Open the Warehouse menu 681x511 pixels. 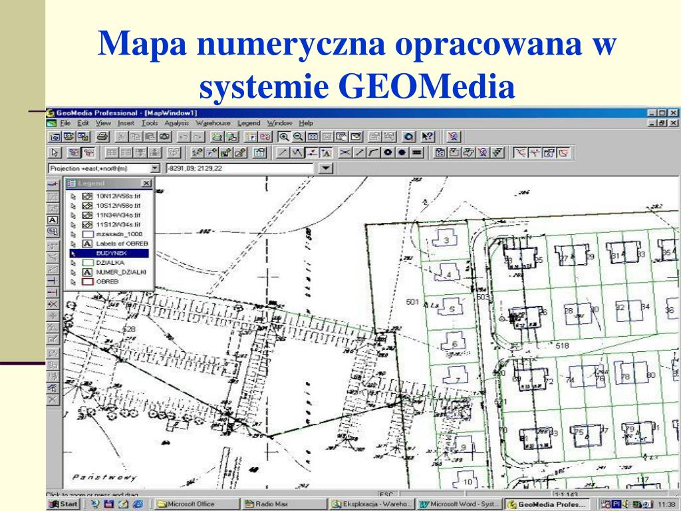tap(213, 123)
